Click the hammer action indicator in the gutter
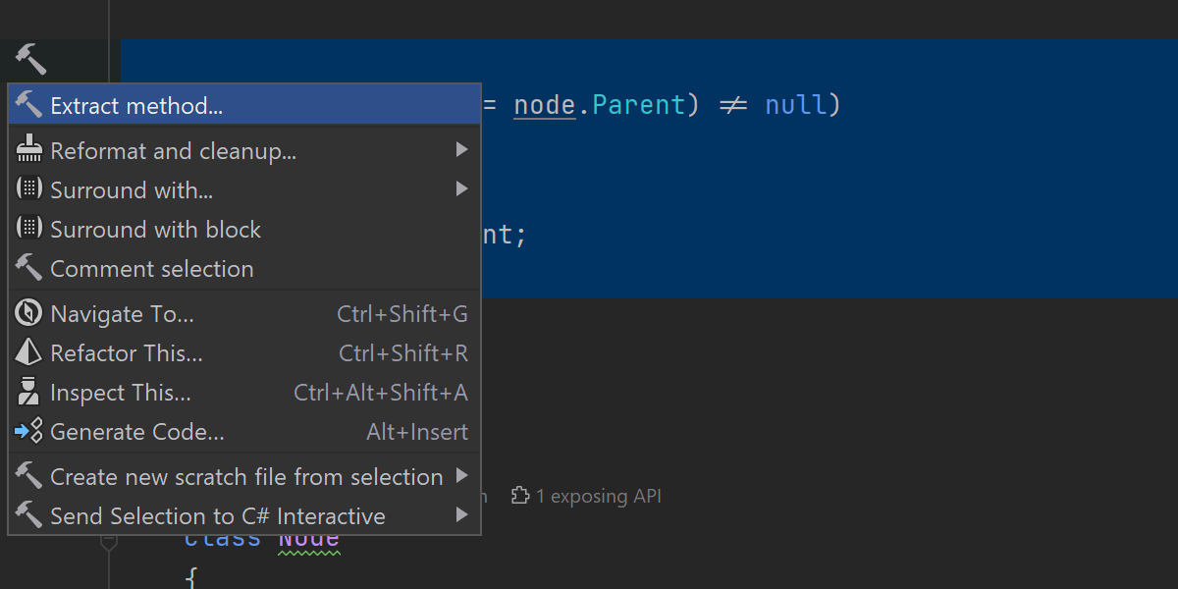This screenshot has width=1178, height=589. (30, 59)
